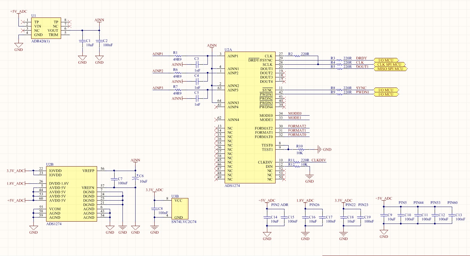Select the I/O MCU port on the DRDY net

click(386, 60)
